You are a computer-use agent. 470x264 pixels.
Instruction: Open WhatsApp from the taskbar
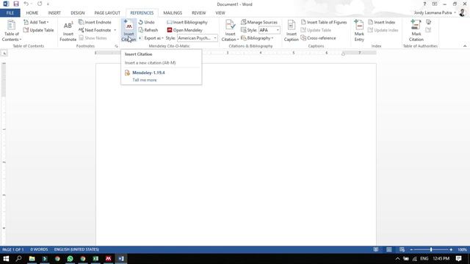(x=70, y=259)
